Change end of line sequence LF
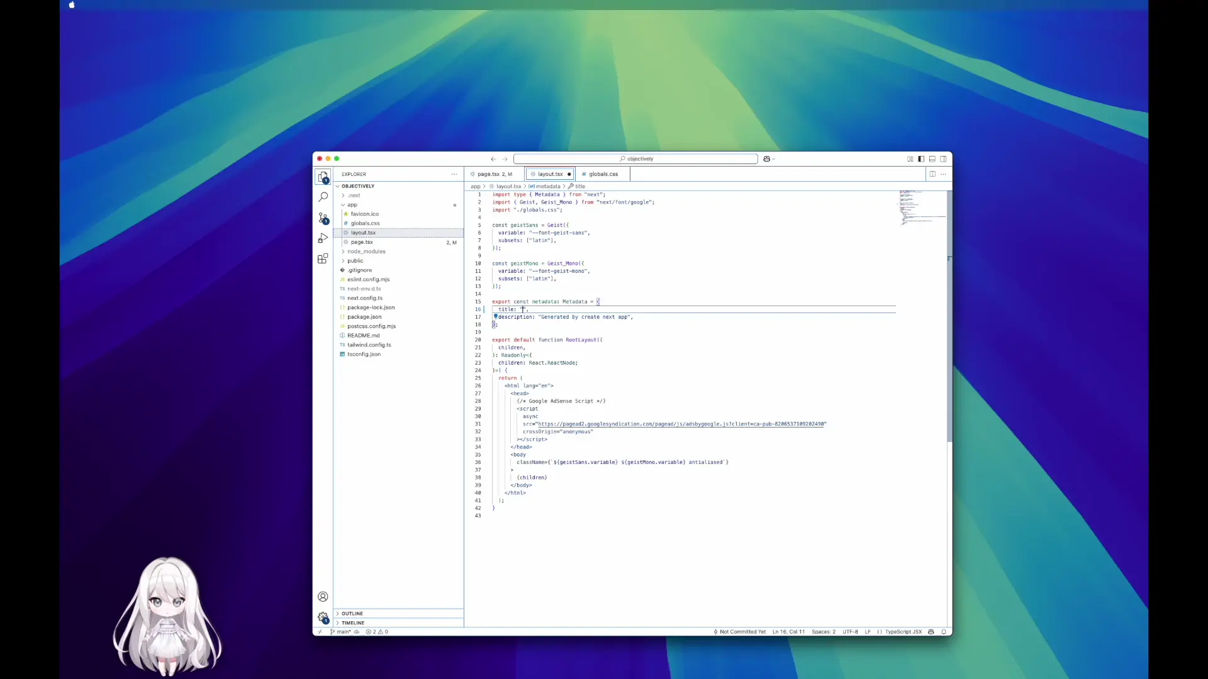 coord(868,632)
